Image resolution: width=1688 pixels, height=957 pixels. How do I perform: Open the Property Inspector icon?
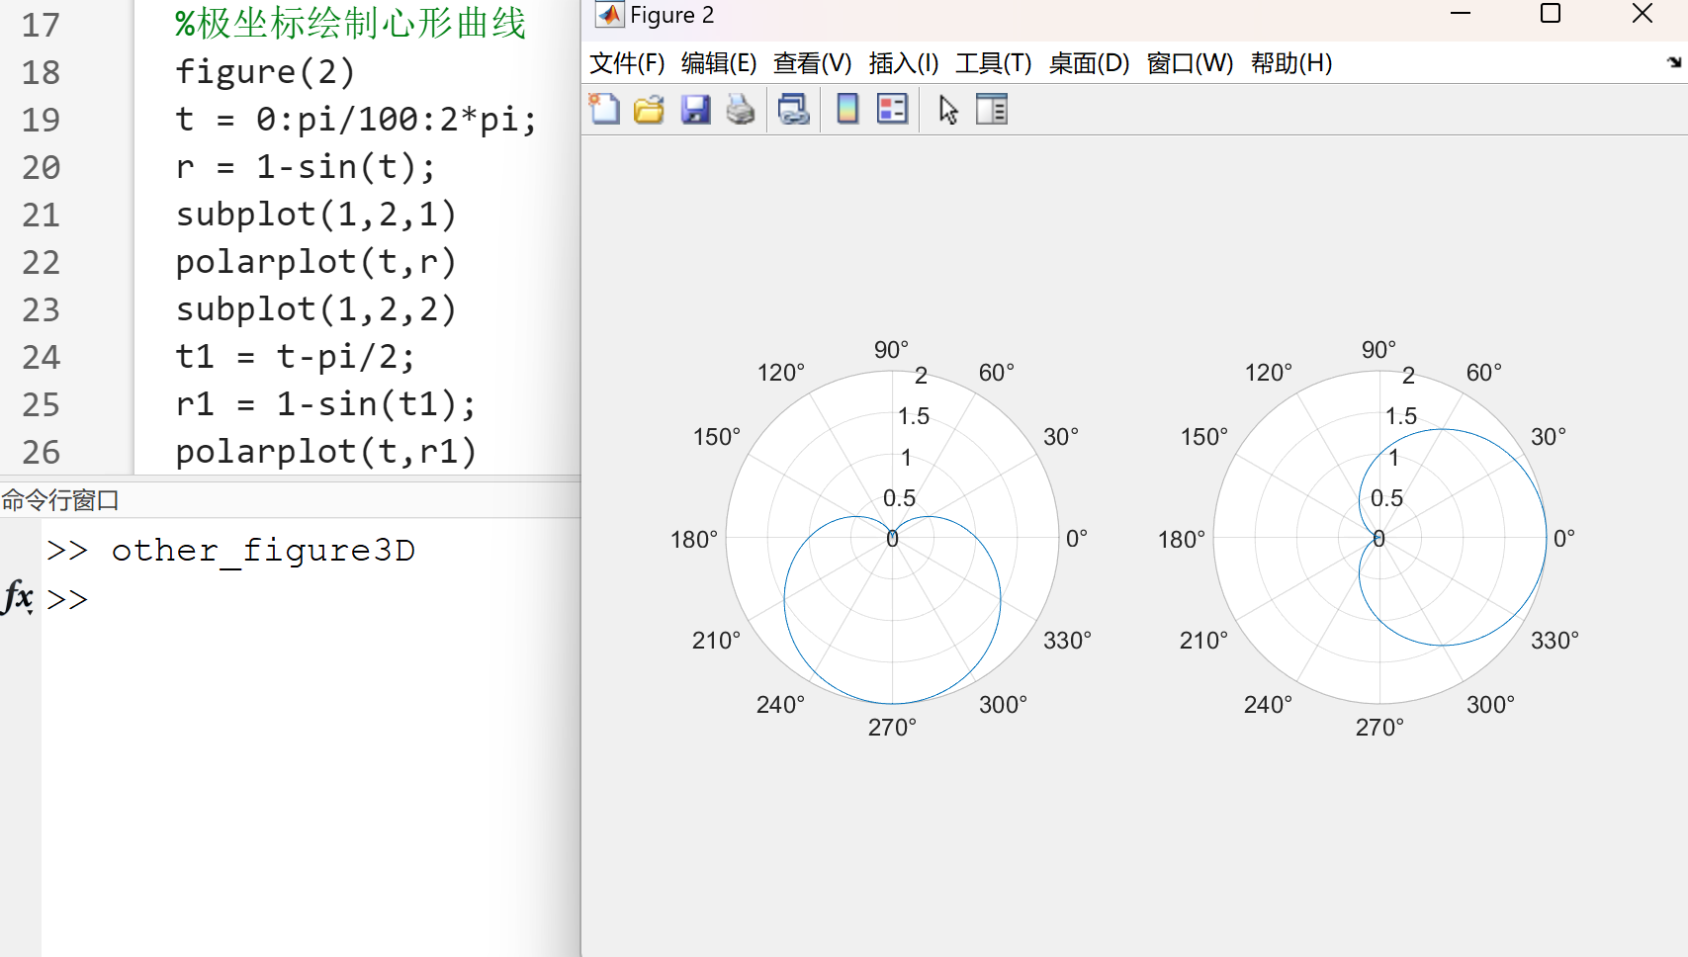992,109
